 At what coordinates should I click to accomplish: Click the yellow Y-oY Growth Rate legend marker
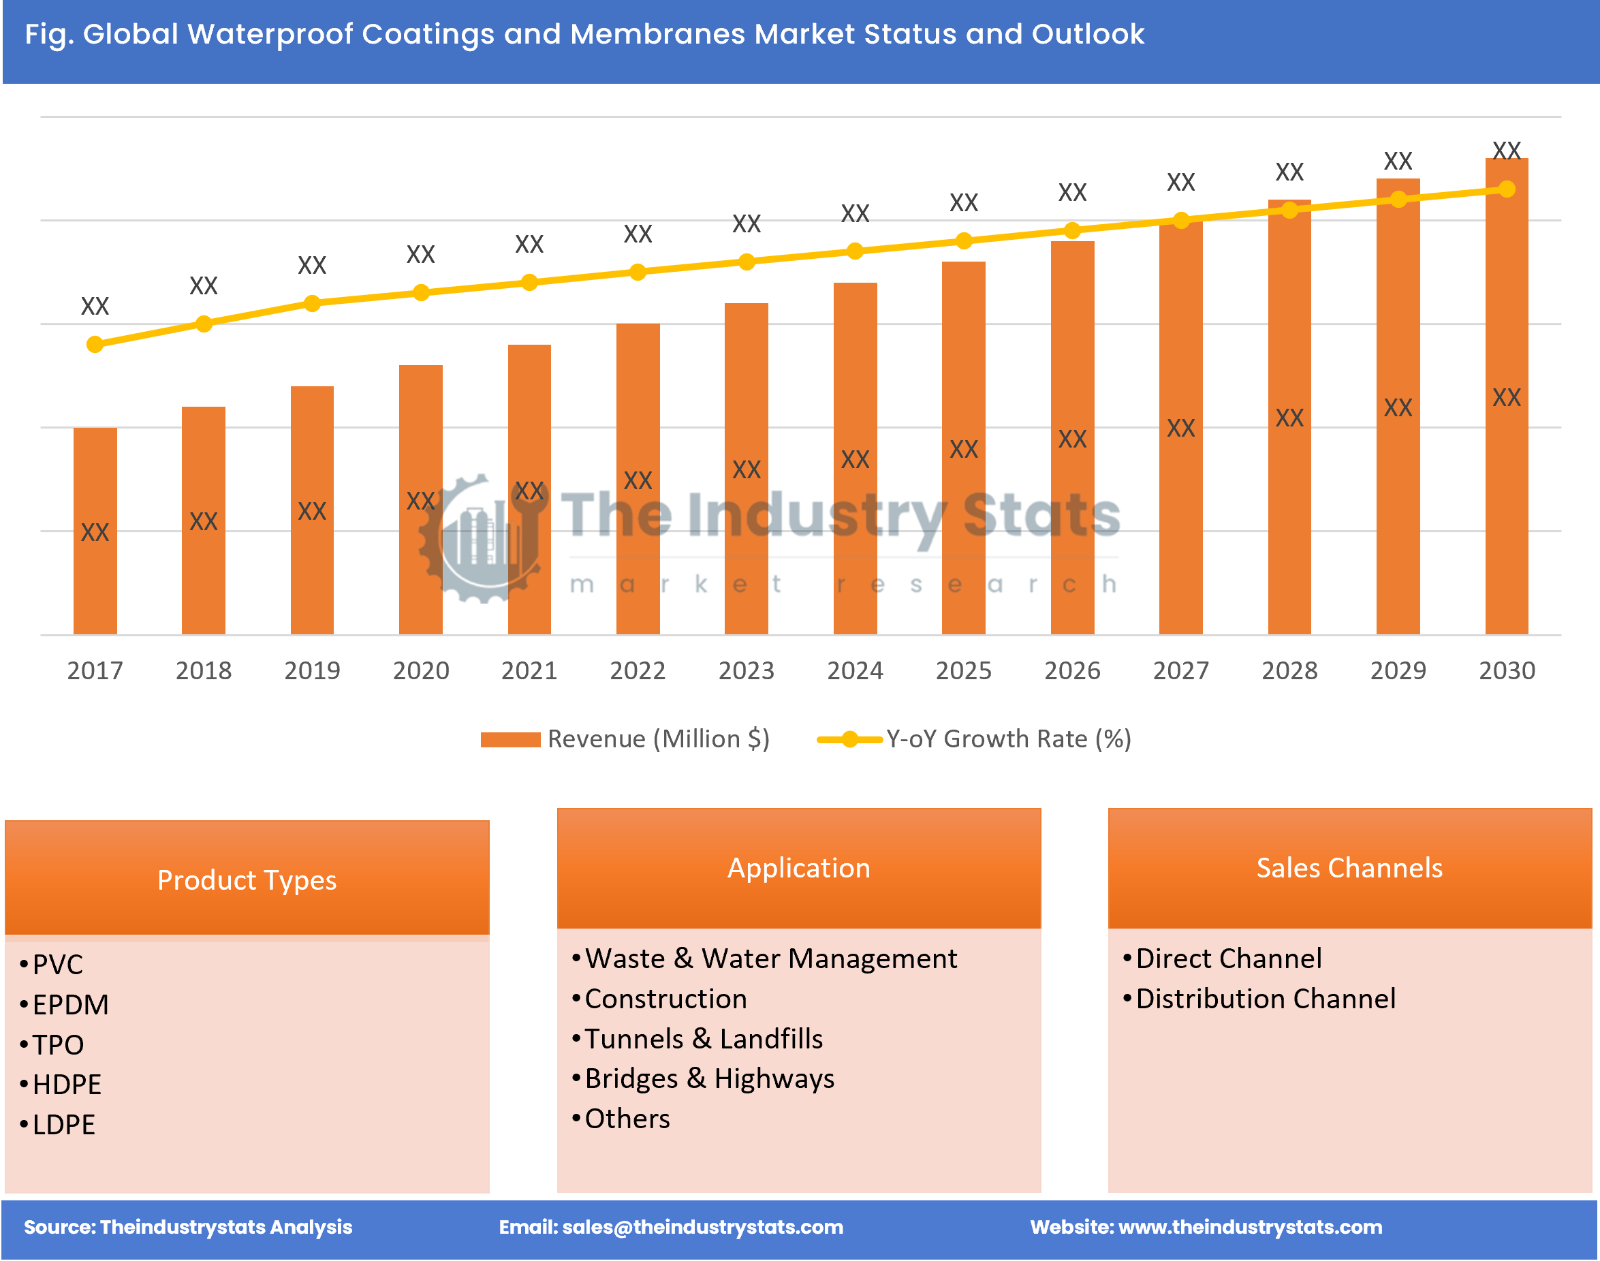(849, 739)
